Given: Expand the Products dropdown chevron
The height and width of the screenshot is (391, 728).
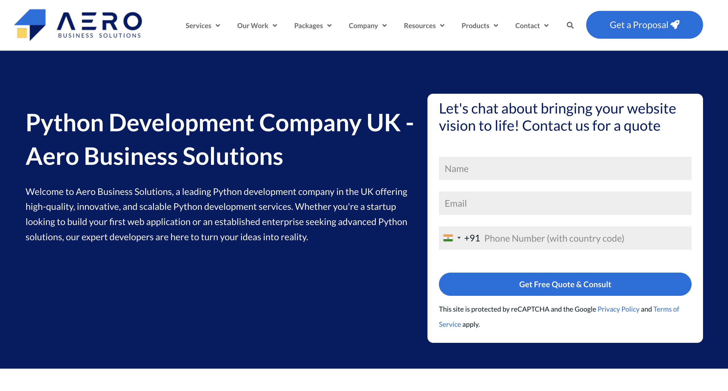Looking at the screenshot, I should (496, 26).
